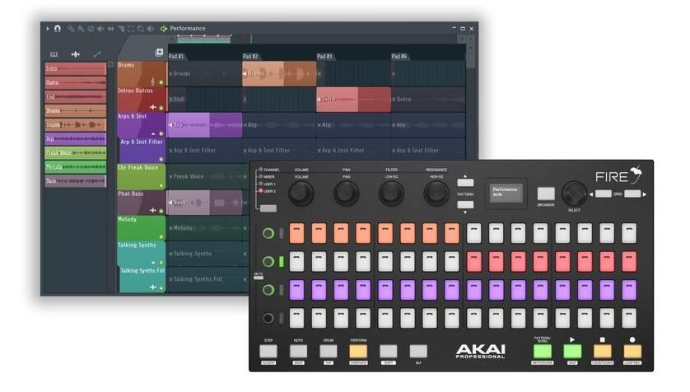Click the Grid right arrow button
690x392 pixels.
tap(632, 194)
